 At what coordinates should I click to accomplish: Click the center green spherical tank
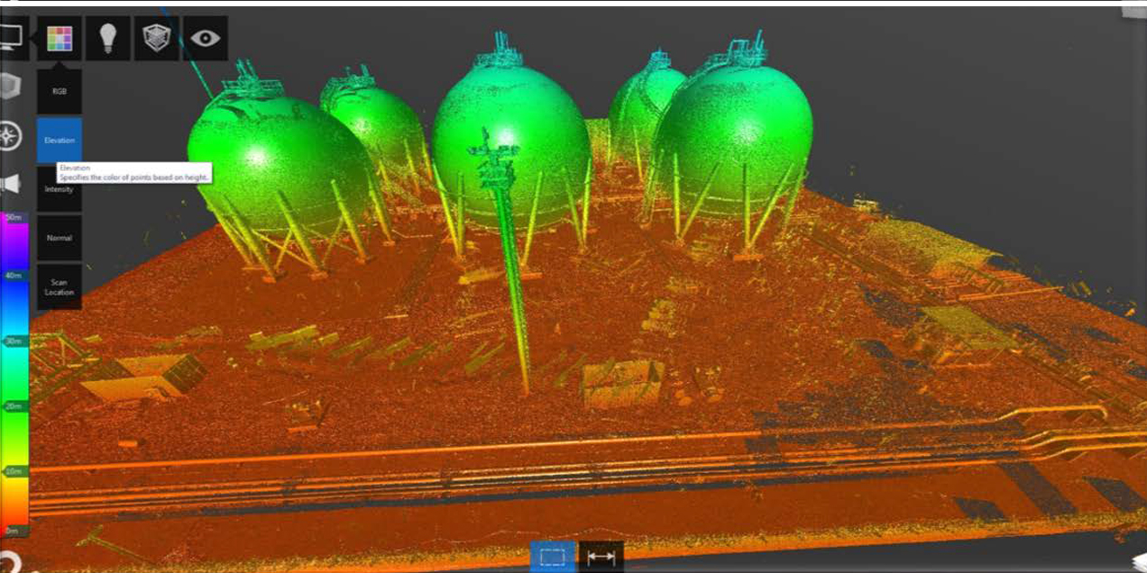[510, 135]
